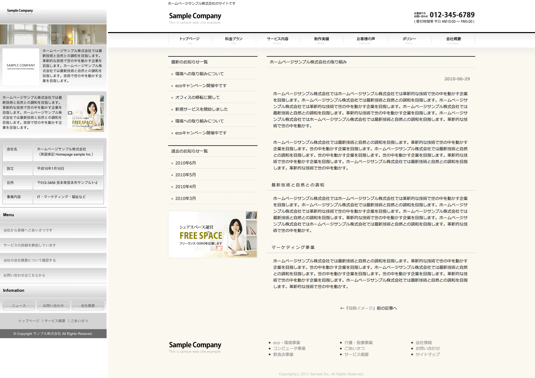The height and width of the screenshot is (378, 535).
Task: Click the サイトマップ footer link
Action: [427, 354]
